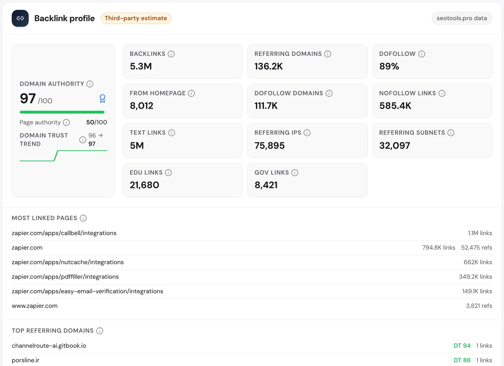The width and height of the screenshot is (504, 366).
Task: Click the 75,895 referring IPs value
Action: click(269, 146)
